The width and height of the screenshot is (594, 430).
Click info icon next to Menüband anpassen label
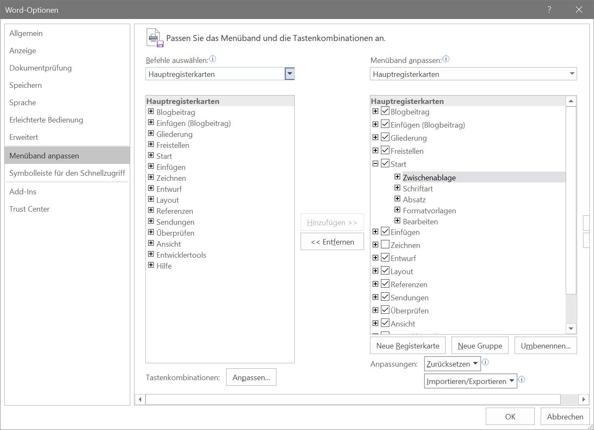tap(446, 59)
